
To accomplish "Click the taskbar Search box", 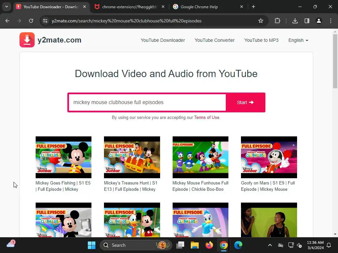I will 136,245.
